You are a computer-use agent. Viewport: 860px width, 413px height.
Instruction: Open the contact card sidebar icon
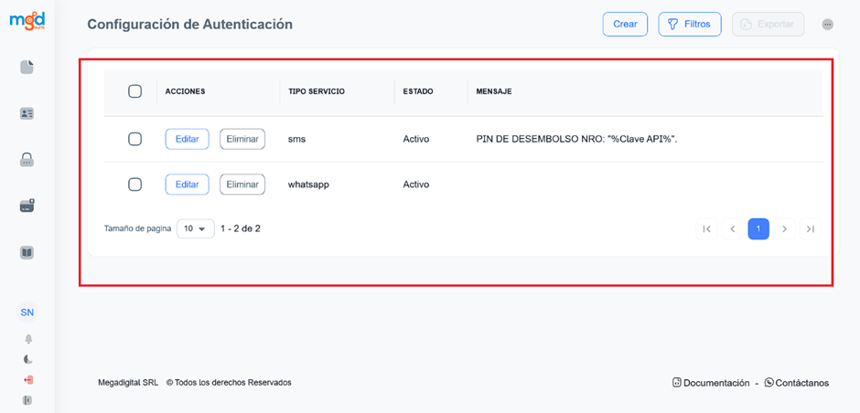coord(27,113)
